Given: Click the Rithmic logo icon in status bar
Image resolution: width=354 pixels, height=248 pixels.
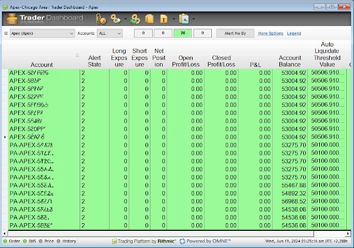Looking at the screenshot, I should coord(114,241).
